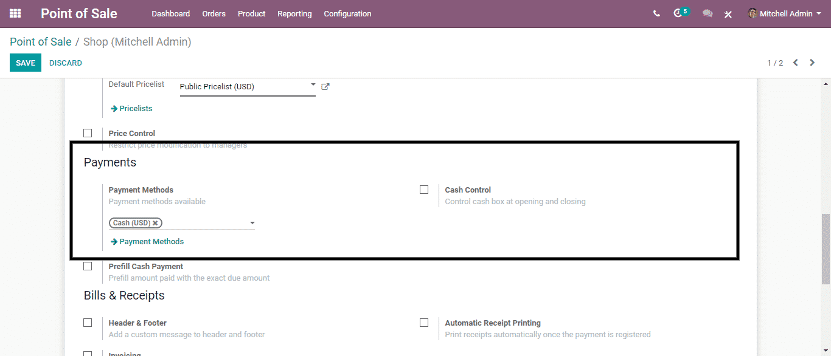Expand the Default Pricelist dropdown
This screenshot has height=356, width=831.
tap(313, 85)
